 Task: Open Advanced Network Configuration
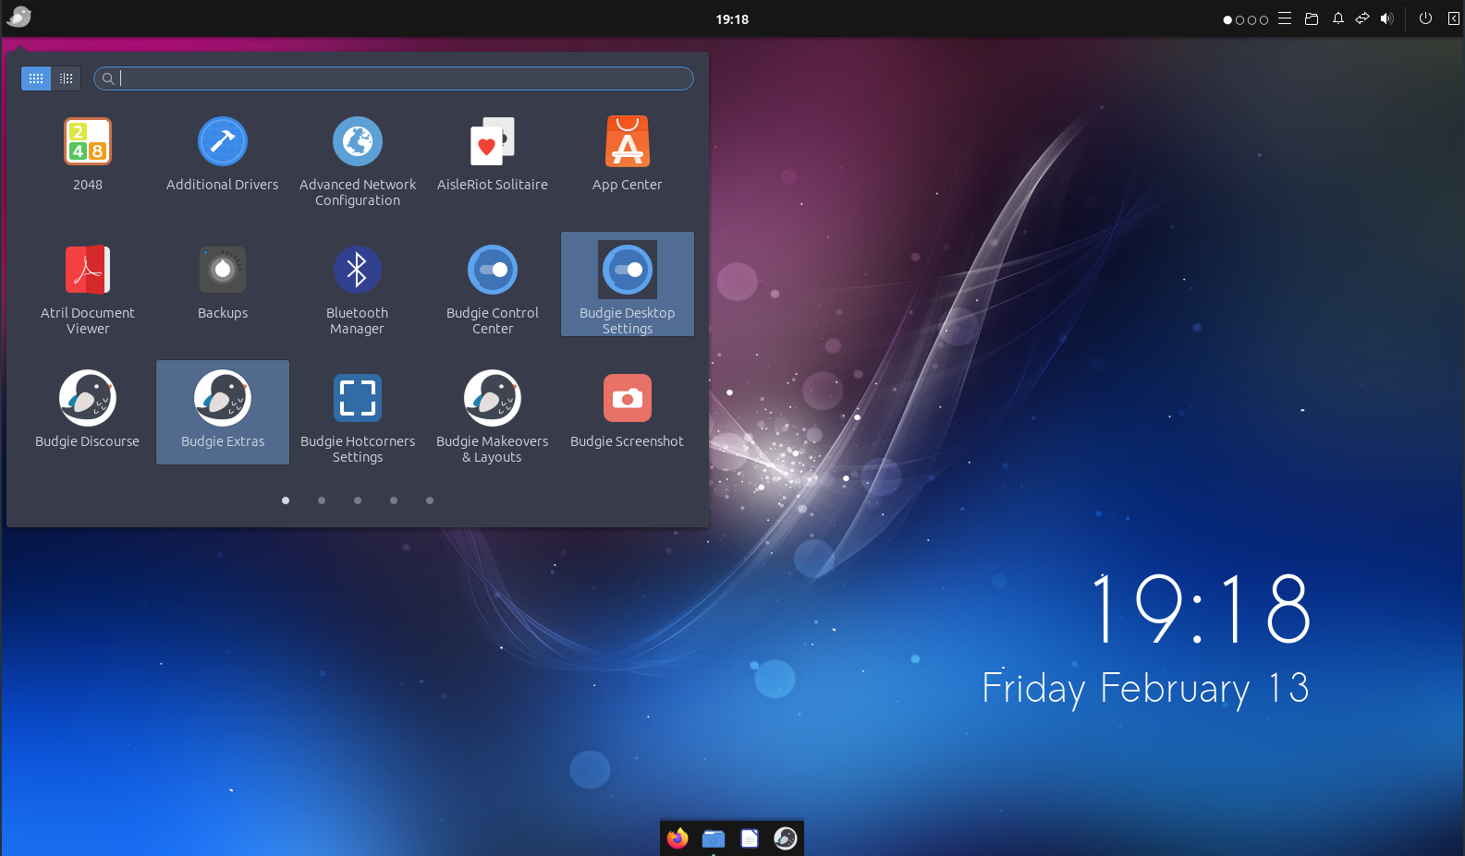[x=358, y=155]
